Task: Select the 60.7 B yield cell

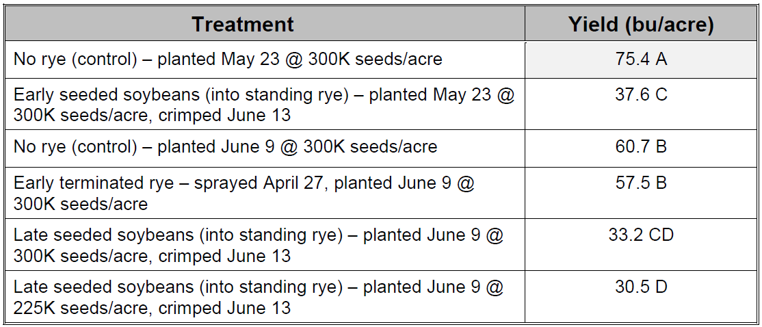Action: coord(641,147)
